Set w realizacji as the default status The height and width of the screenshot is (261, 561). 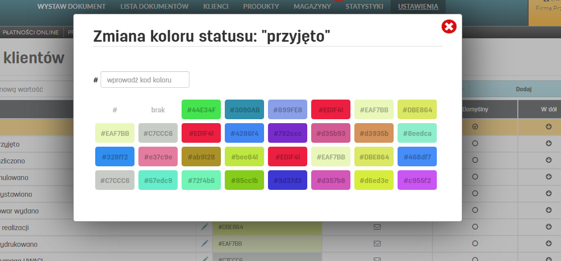coord(475,227)
